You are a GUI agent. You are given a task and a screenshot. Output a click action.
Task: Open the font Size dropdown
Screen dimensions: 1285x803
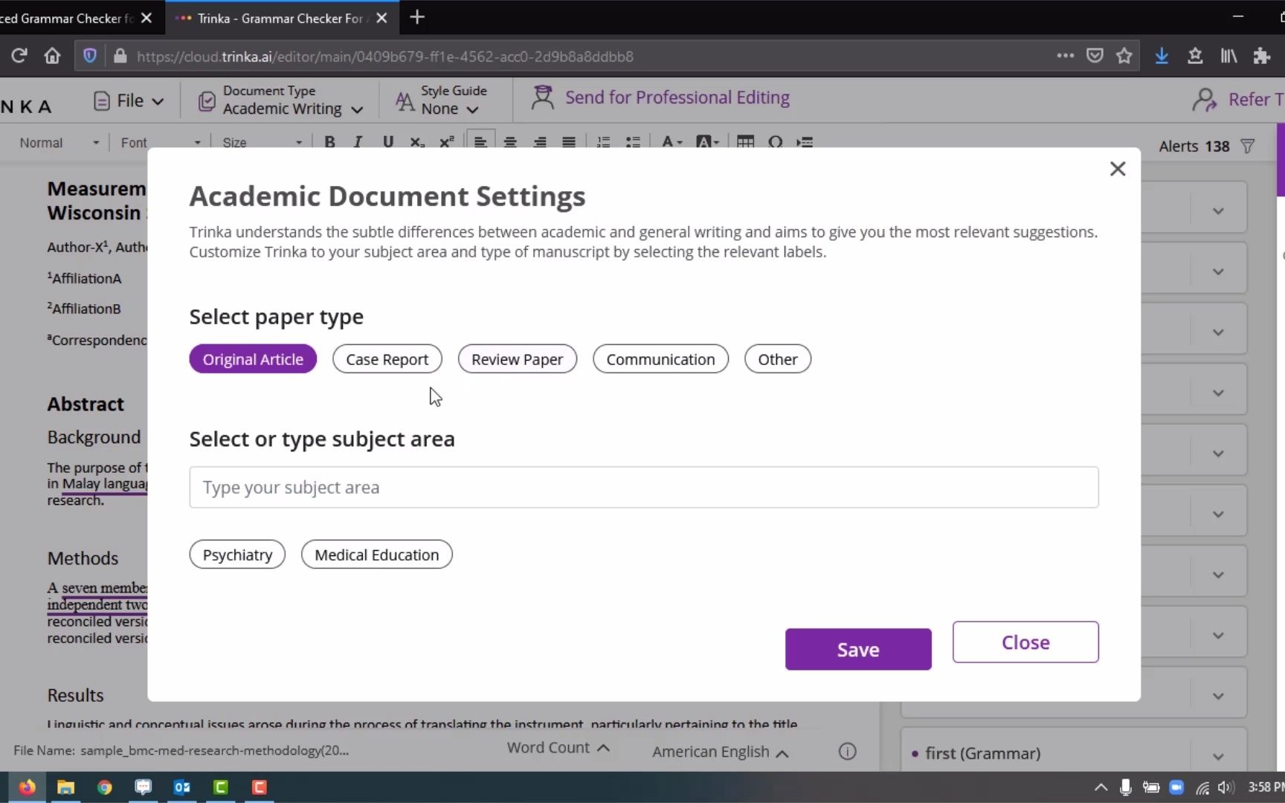263,143
